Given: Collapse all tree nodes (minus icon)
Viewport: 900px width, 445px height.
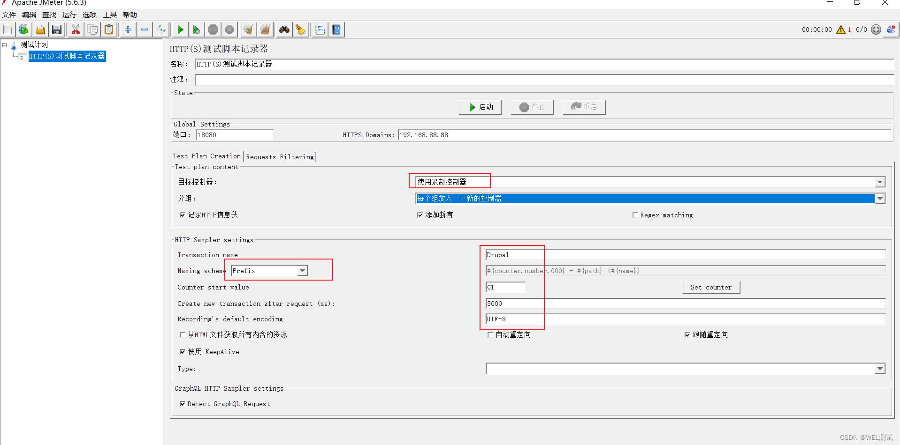Looking at the screenshot, I should pyautogui.click(x=145, y=30).
